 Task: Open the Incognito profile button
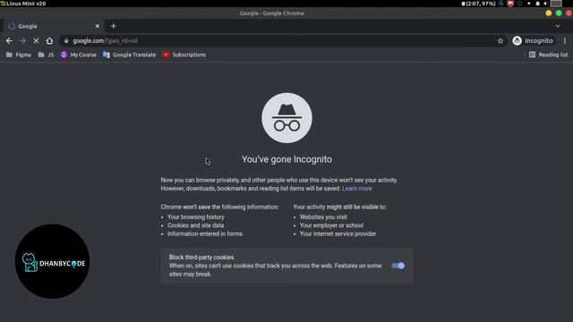pyautogui.click(x=533, y=41)
